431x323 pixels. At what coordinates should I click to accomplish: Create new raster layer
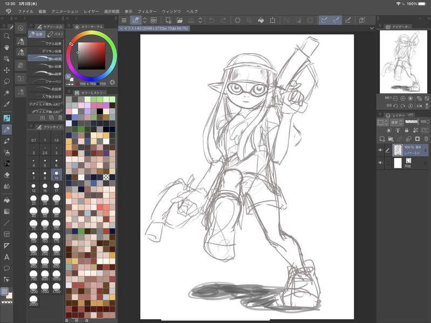[x=382, y=139]
